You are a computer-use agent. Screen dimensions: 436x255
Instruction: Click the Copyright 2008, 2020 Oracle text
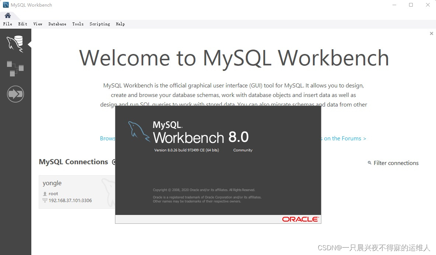[204, 190]
